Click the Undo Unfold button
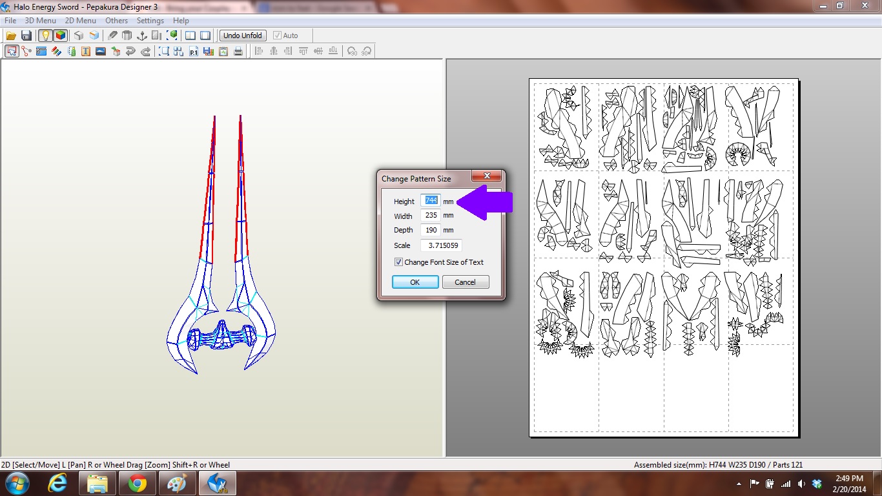Image resolution: width=882 pixels, height=496 pixels. pyautogui.click(x=243, y=36)
